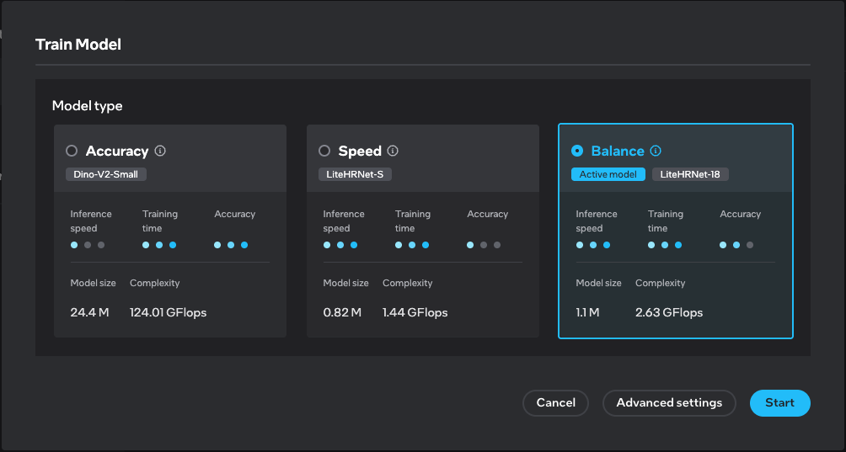Click Balance card's training time dots
The image size is (846, 452).
pyautogui.click(x=665, y=245)
